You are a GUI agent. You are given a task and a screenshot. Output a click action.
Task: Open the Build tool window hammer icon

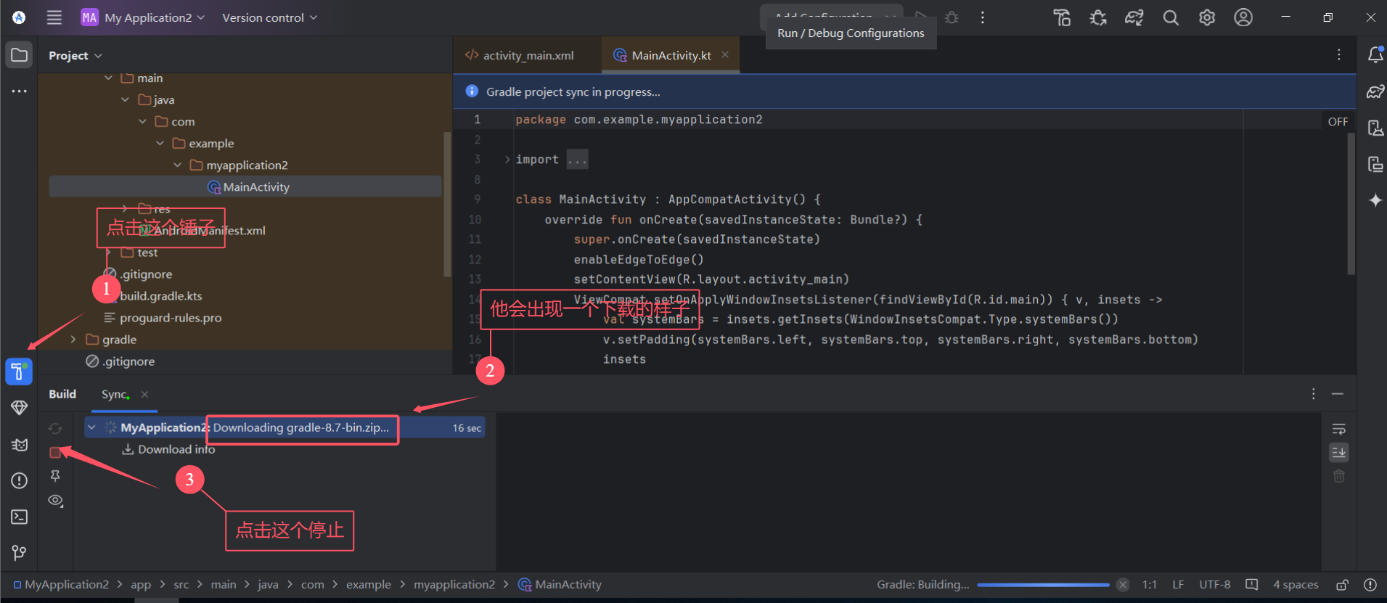coord(19,372)
